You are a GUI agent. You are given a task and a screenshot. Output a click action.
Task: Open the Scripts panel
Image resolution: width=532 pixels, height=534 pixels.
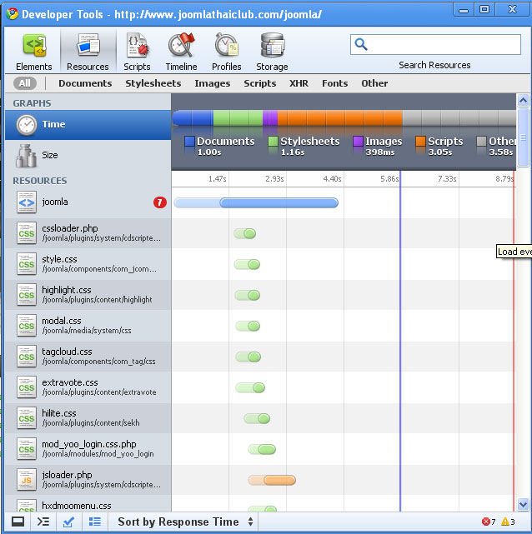[137, 52]
